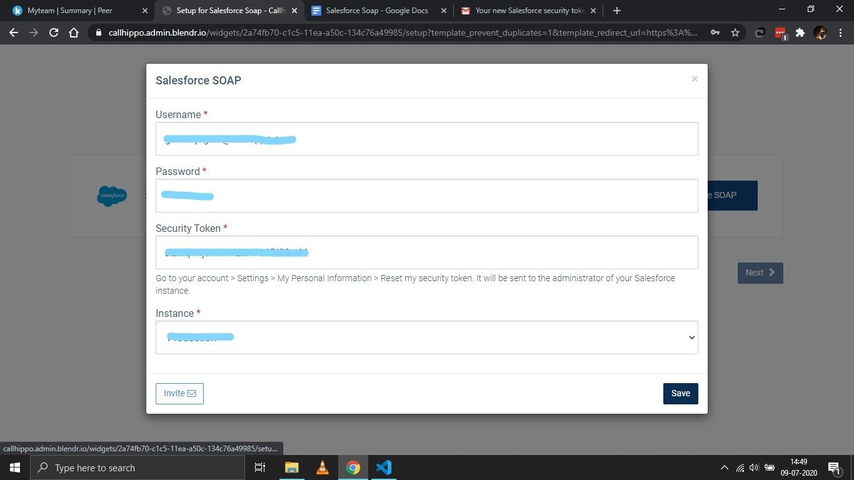Click the forward navigation arrow
This screenshot has height=480, width=854.
click(x=34, y=32)
